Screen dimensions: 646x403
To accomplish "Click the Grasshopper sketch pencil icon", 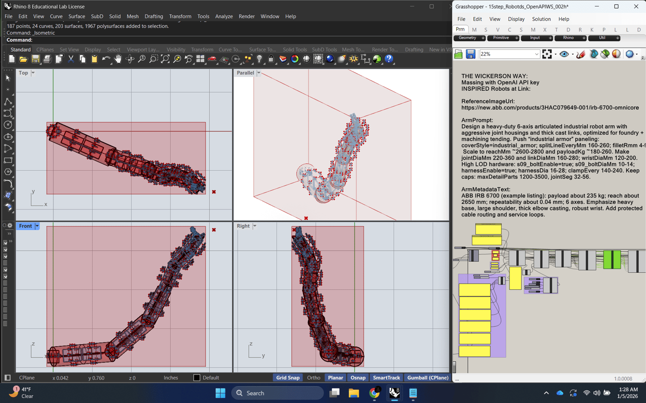I will [581, 54].
